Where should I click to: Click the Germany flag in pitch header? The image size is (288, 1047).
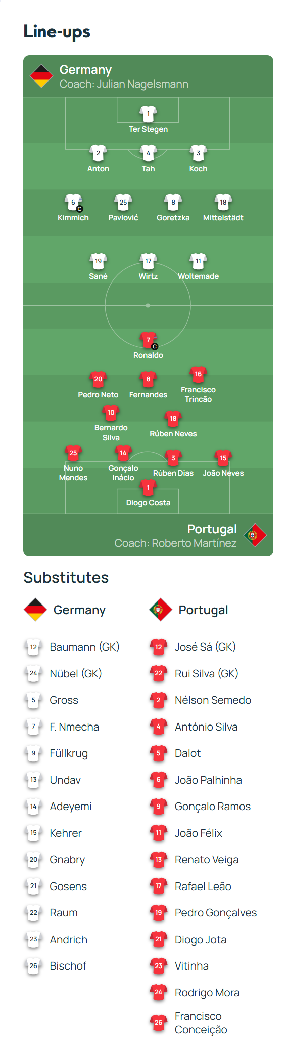tap(41, 76)
